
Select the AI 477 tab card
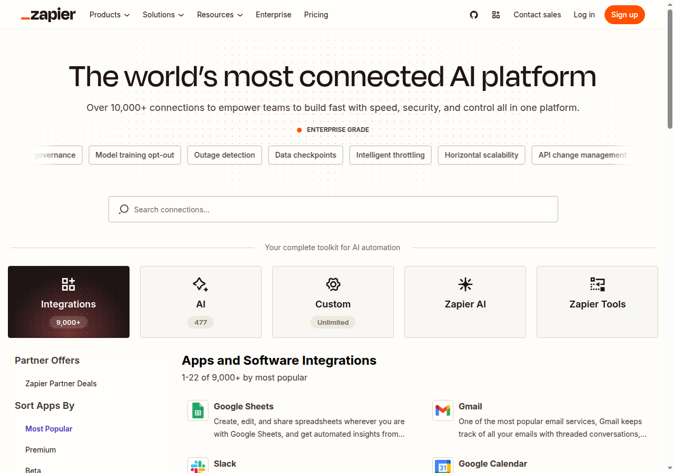(x=201, y=302)
